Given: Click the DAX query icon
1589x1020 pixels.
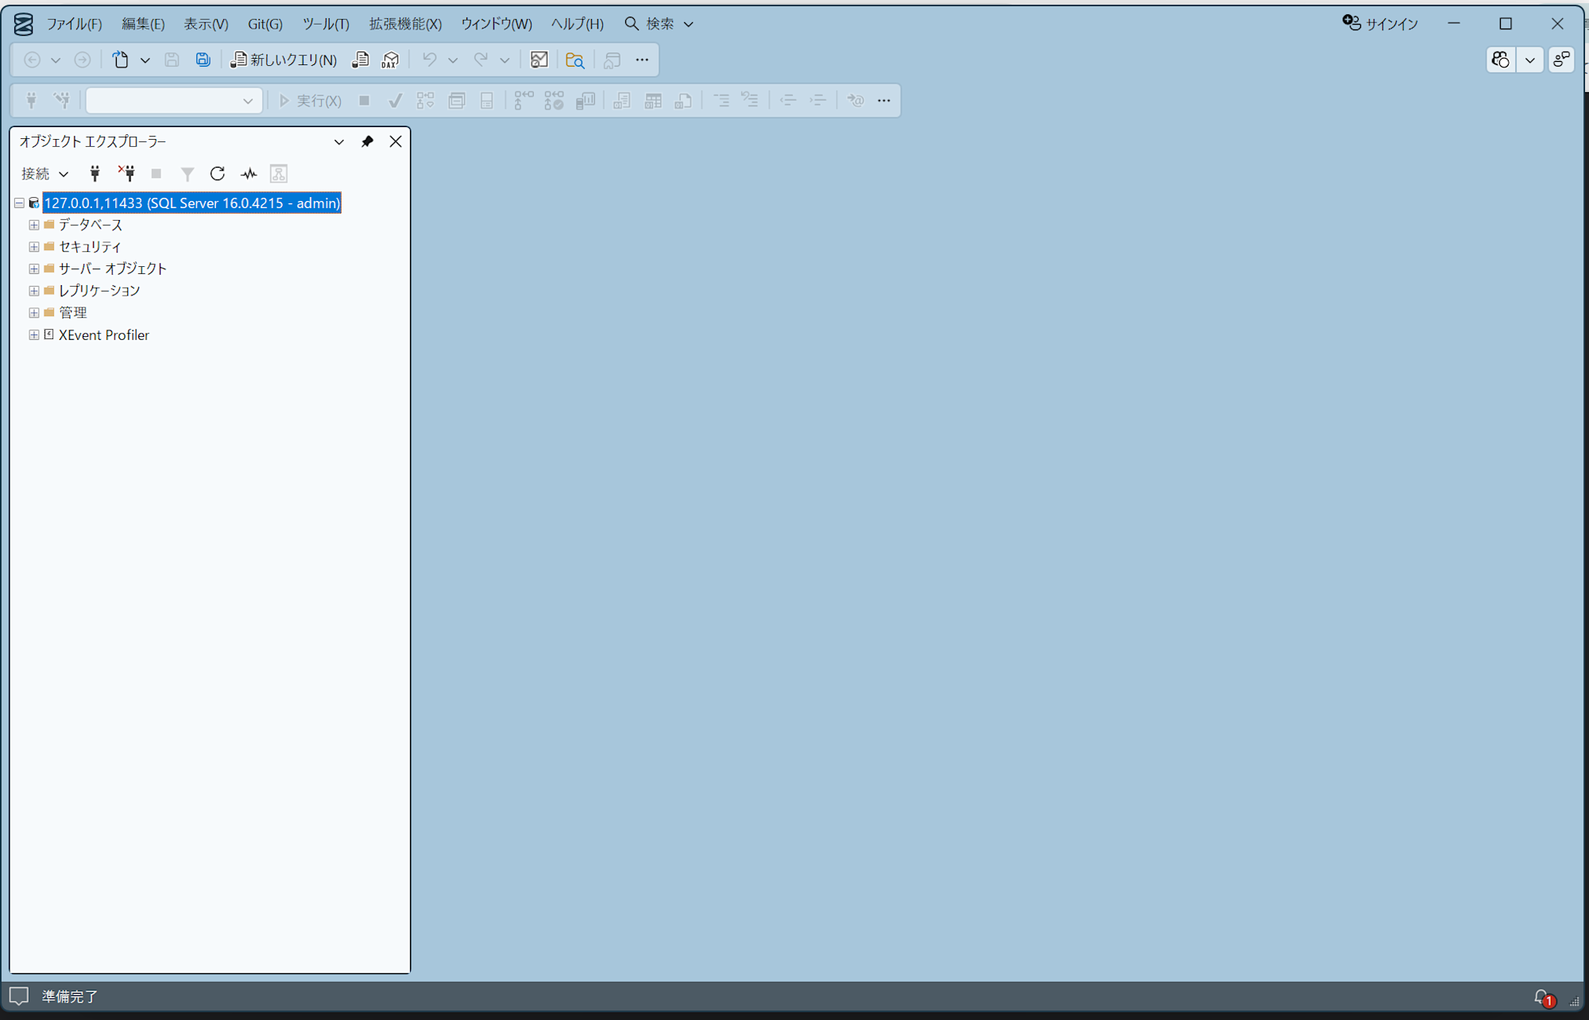Looking at the screenshot, I should (390, 60).
